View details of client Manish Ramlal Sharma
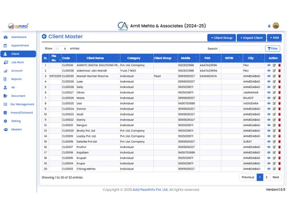Viewport: 287px width, 215px height. click(x=269, y=76)
